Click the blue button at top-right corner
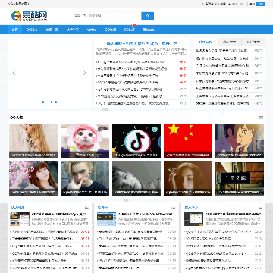273x273 pixels. point(261,4)
